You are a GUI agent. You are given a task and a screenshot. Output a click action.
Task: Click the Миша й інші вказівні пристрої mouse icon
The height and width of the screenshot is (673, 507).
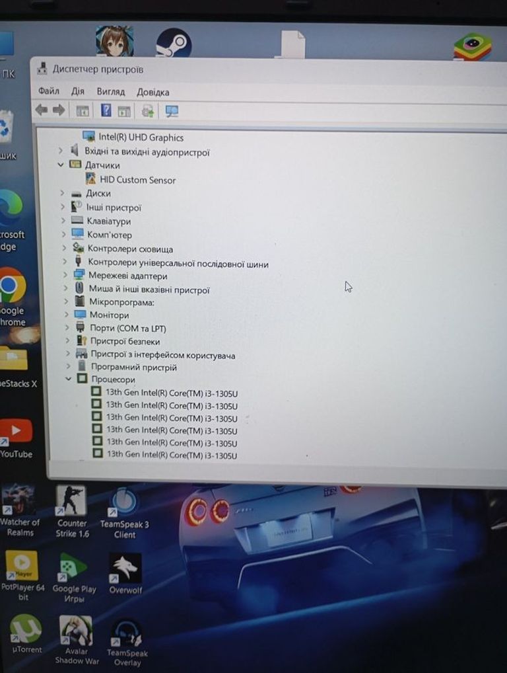pyautogui.click(x=79, y=288)
